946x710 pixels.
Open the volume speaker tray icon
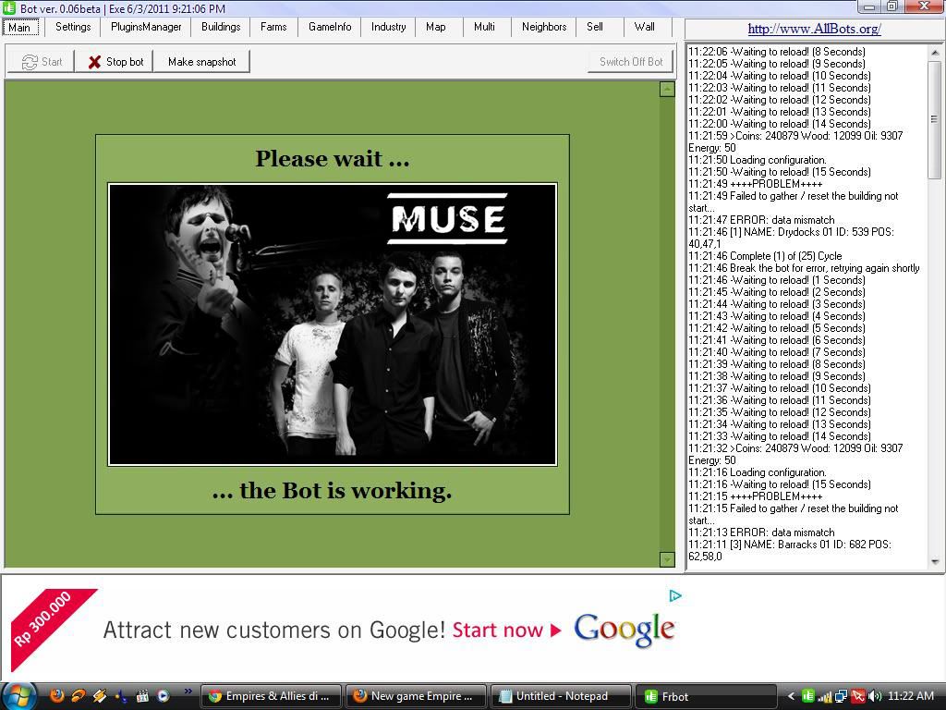875,696
